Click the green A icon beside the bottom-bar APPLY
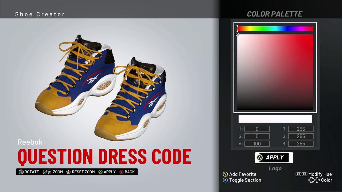The height and width of the screenshot is (192, 342). pyautogui.click(x=100, y=172)
